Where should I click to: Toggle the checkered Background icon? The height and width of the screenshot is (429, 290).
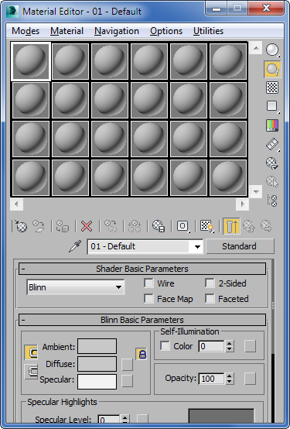tap(272, 88)
